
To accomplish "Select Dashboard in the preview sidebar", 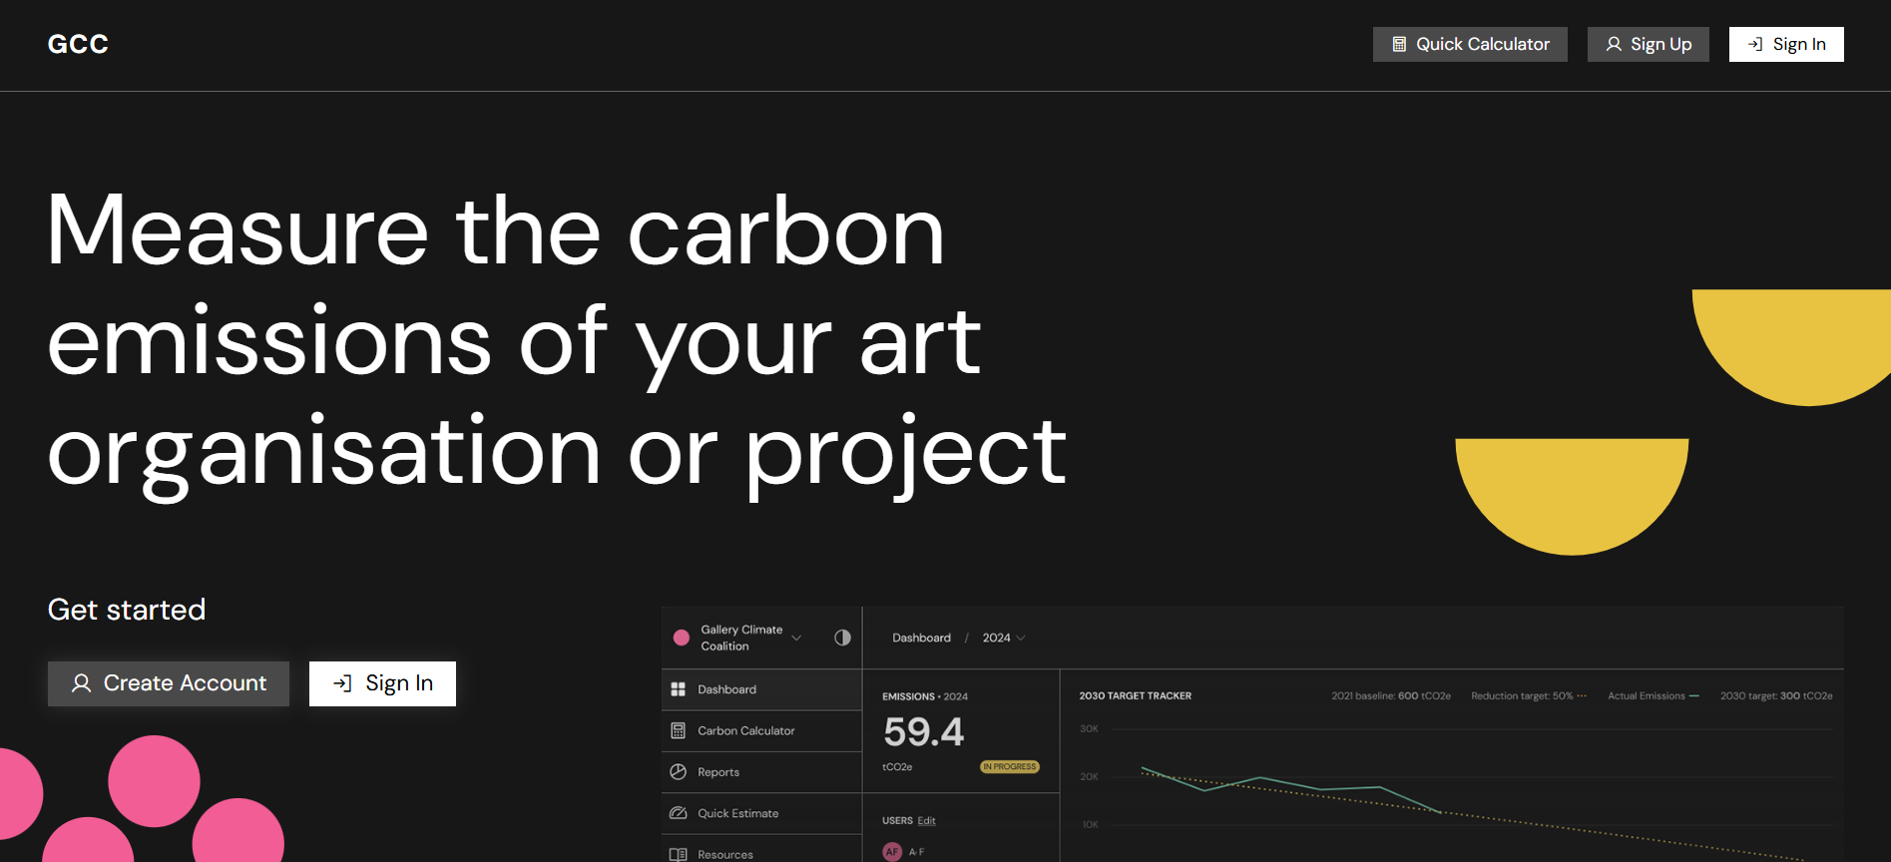I will coord(761,689).
